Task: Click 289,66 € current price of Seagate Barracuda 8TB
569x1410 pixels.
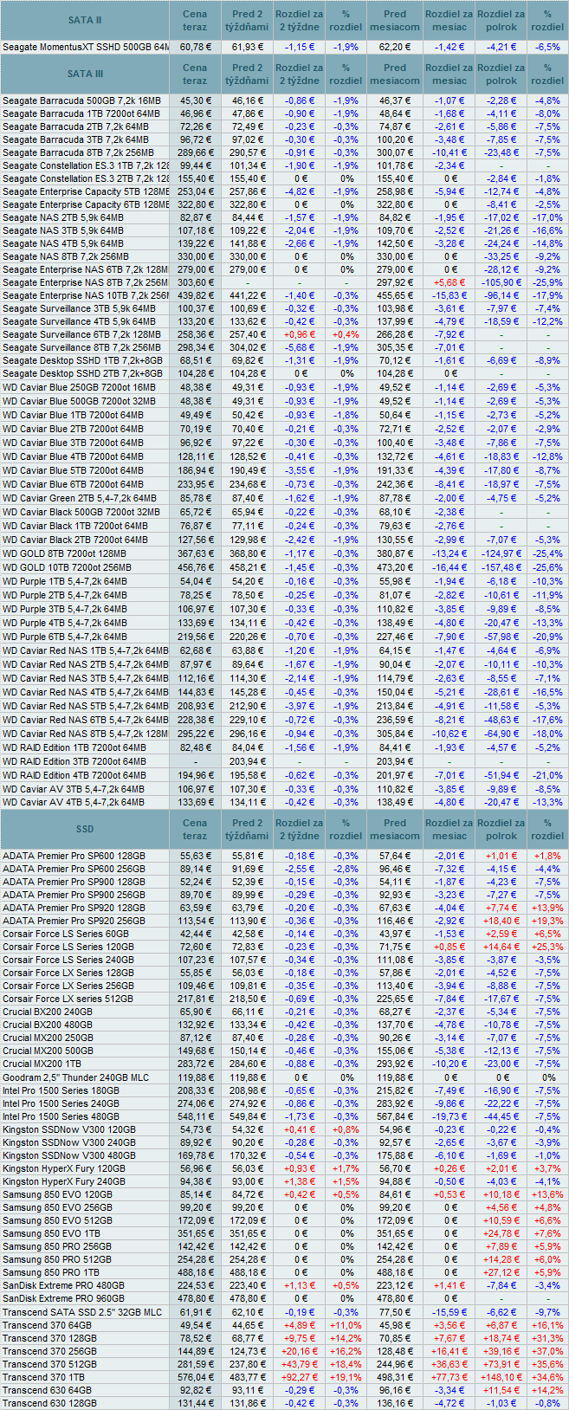Action: [195, 152]
